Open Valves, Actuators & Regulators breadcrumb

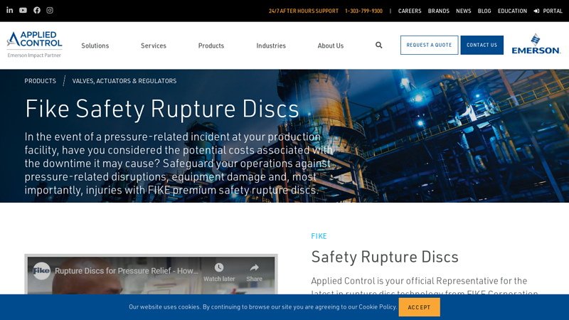(x=124, y=81)
